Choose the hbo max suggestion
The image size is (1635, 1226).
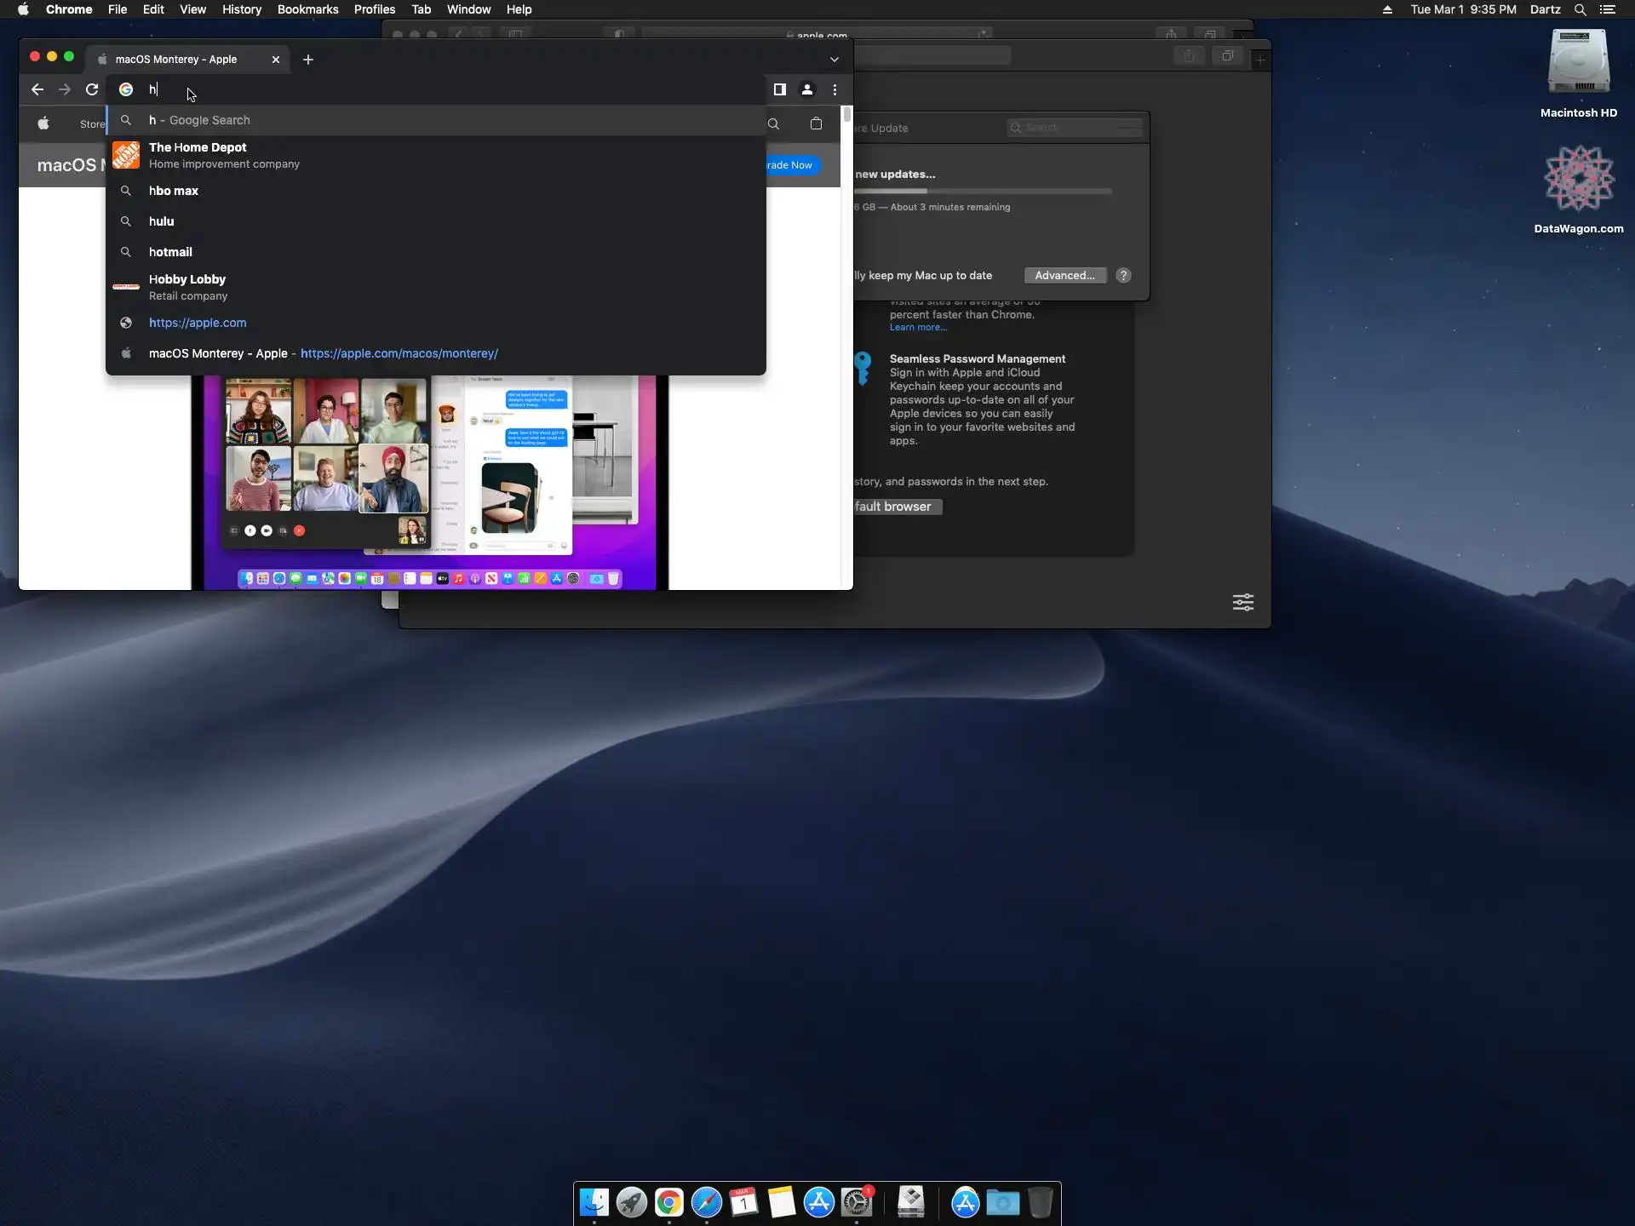pyautogui.click(x=174, y=191)
